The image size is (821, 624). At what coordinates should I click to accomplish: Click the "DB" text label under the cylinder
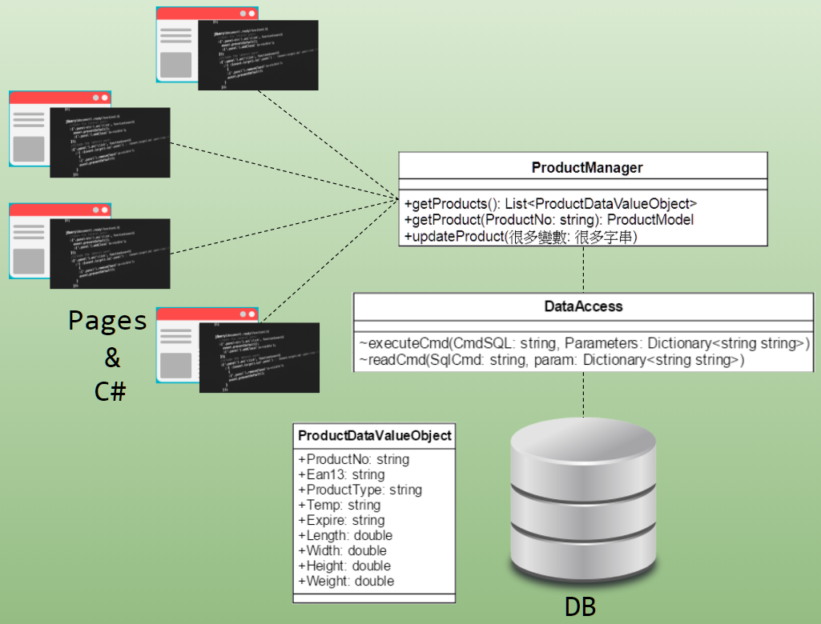580,607
